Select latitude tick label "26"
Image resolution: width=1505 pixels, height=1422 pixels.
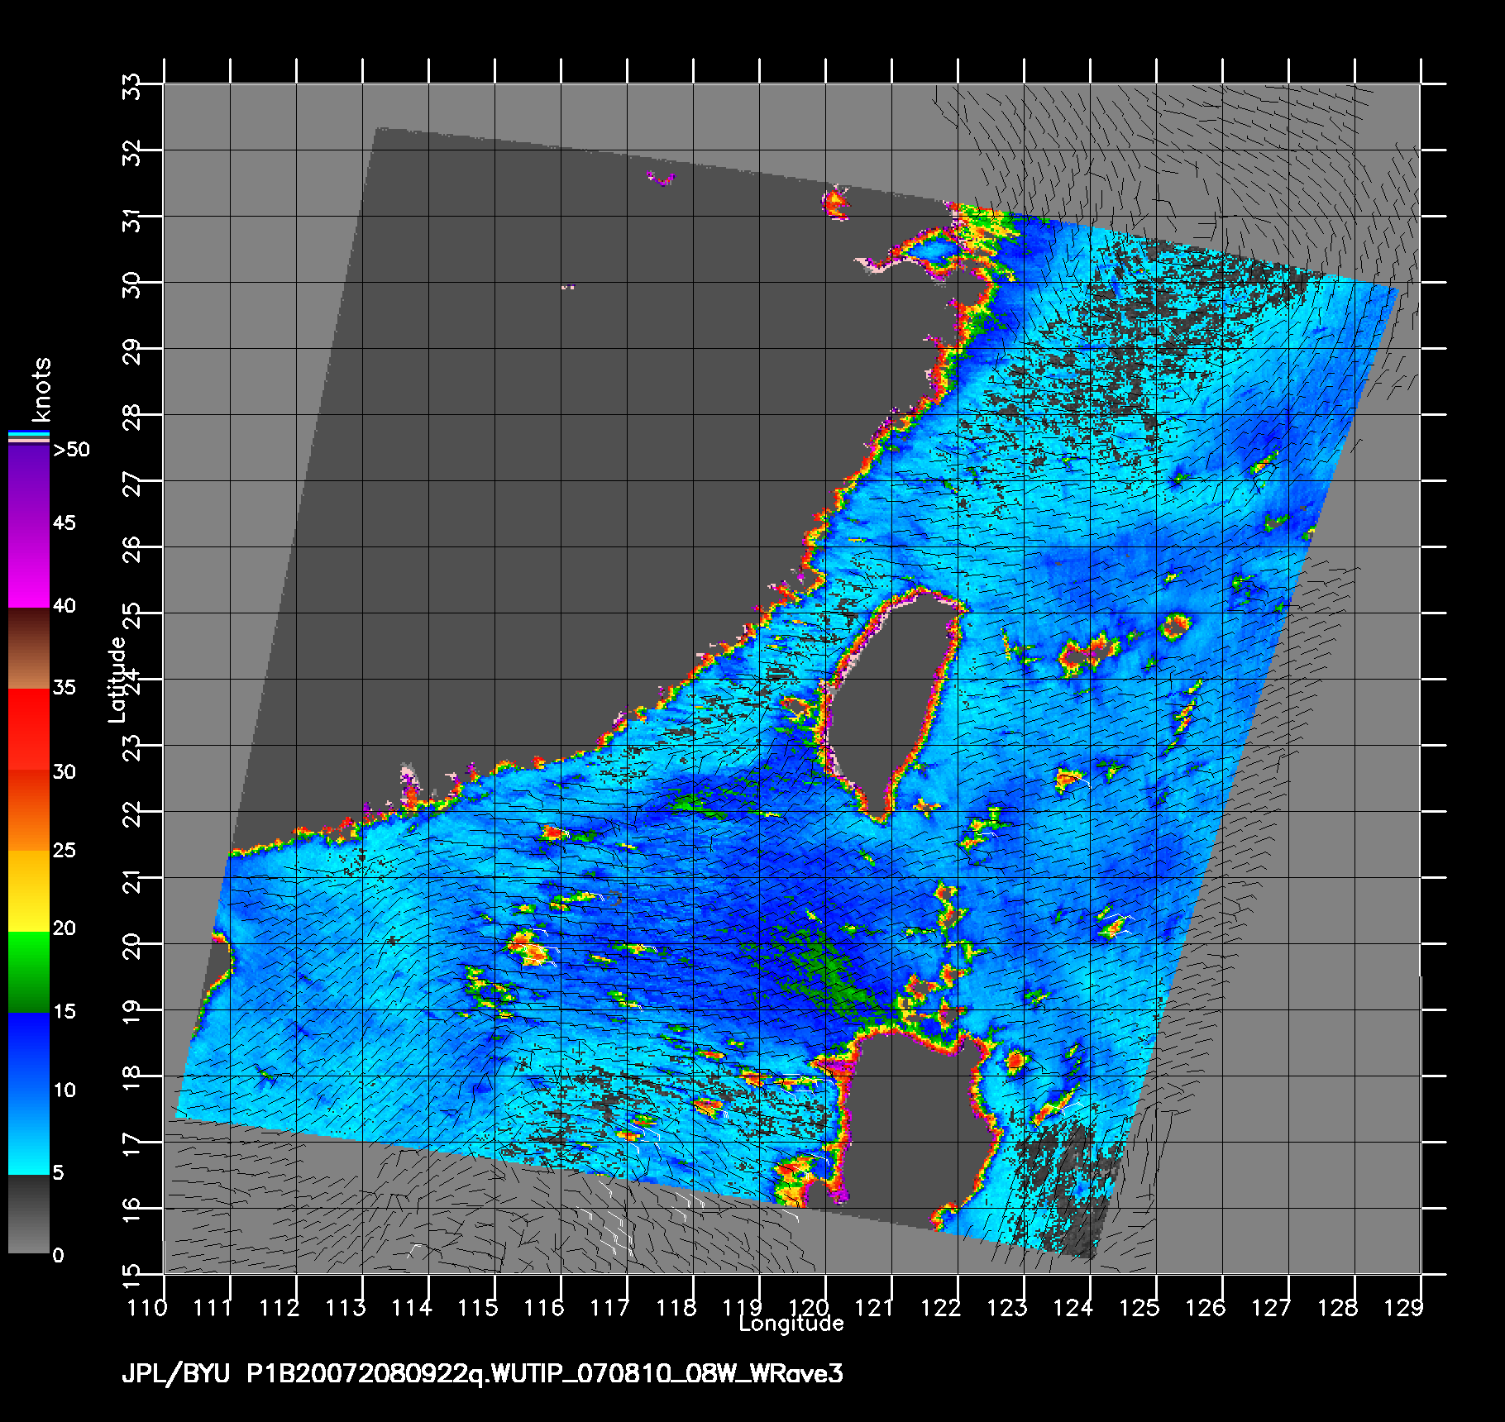[132, 548]
